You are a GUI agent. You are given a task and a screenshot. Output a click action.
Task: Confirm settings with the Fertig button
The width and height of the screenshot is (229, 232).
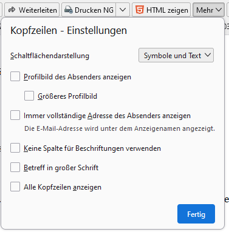[x=196, y=214]
